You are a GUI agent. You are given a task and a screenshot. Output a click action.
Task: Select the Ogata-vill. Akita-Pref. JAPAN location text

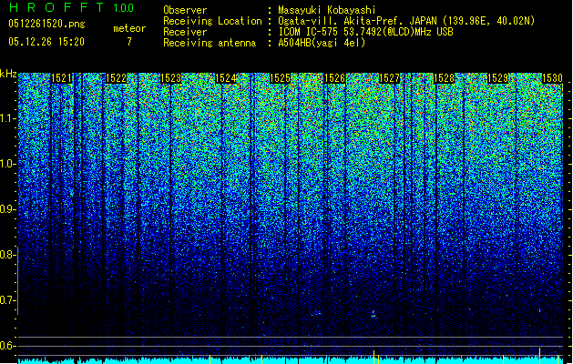click(406, 21)
